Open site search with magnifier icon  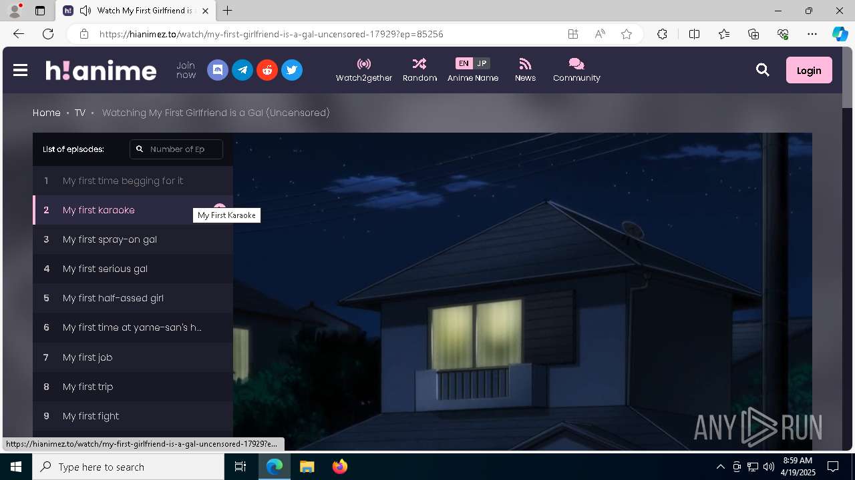(x=762, y=70)
